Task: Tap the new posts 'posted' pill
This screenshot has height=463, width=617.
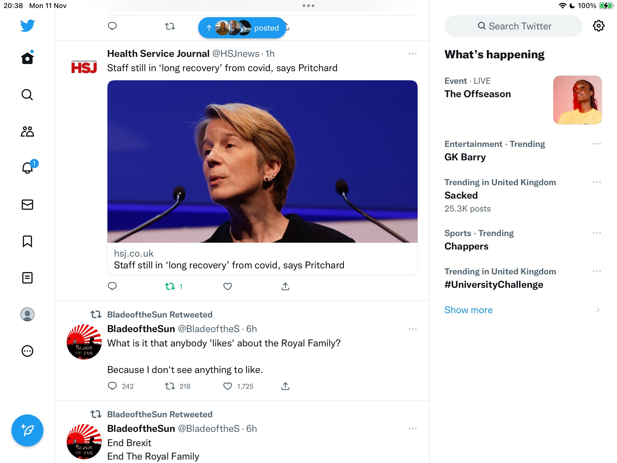Action: [x=242, y=28]
